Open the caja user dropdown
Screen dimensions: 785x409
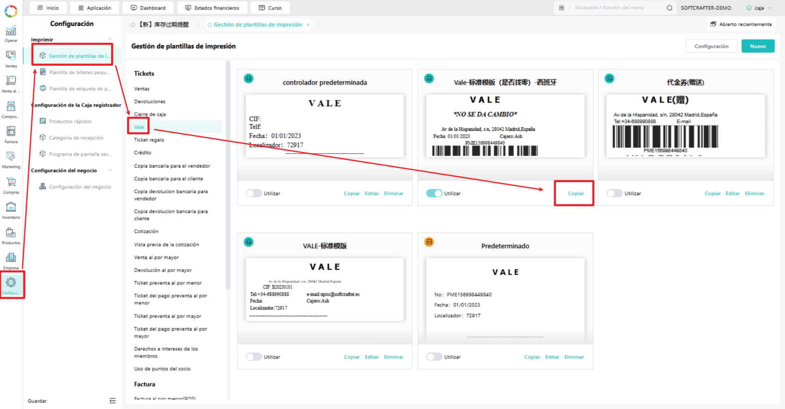[x=759, y=8]
